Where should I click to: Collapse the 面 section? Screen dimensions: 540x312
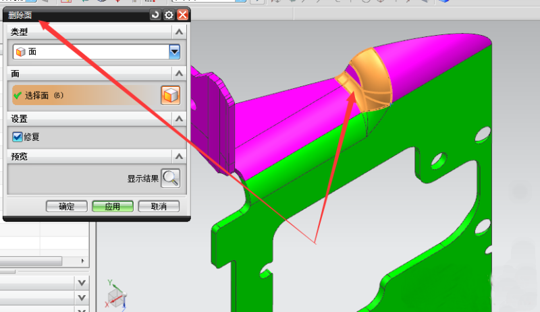tap(178, 73)
